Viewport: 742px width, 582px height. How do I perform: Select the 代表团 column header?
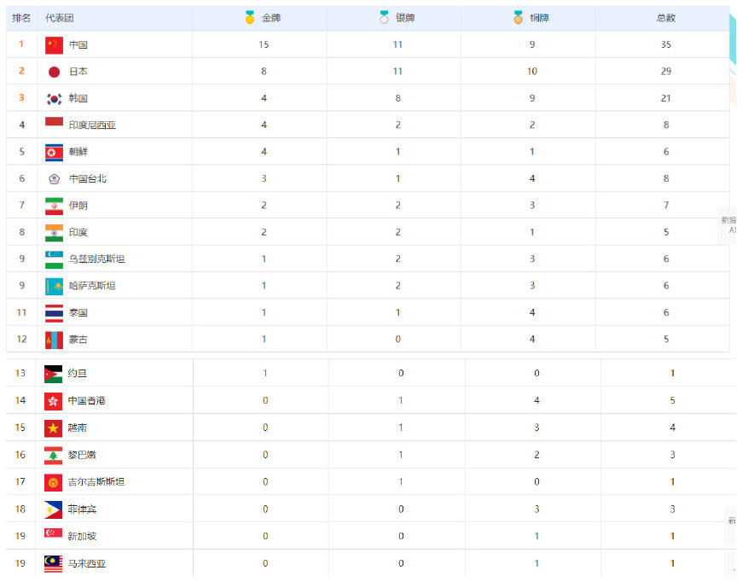pyautogui.click(x=59, y=18)
